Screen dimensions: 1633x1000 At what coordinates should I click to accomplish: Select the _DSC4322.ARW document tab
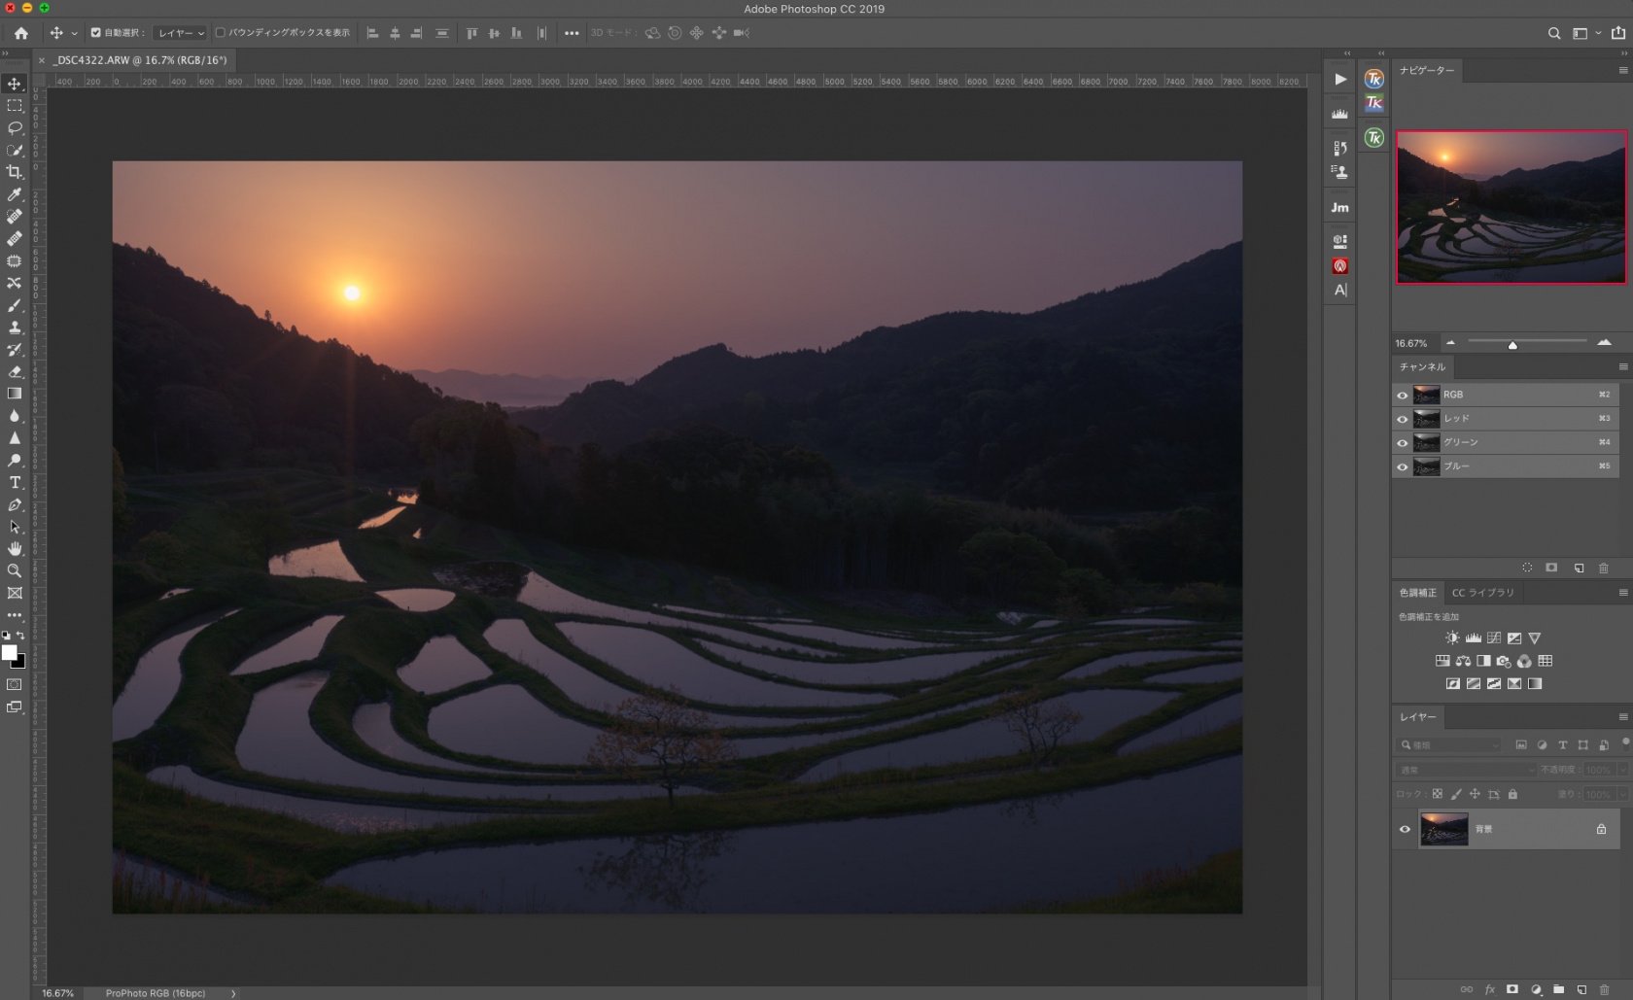pyautogui.click(x=138, y=60)
